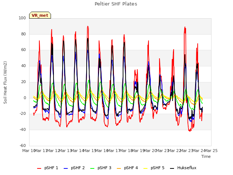233x175 pixels.
Task: Click the Mar 23 red pSHF 1 peak
Action: (185, 28)
